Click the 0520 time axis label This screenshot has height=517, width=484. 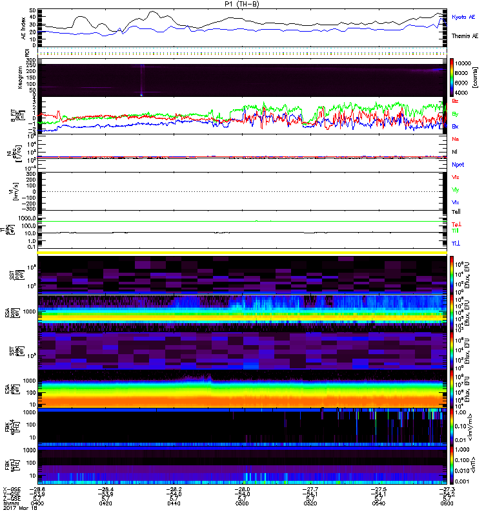(x=310, y=503)
